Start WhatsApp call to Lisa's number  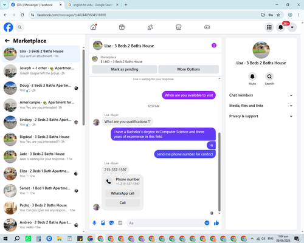(x=123, y=193)
